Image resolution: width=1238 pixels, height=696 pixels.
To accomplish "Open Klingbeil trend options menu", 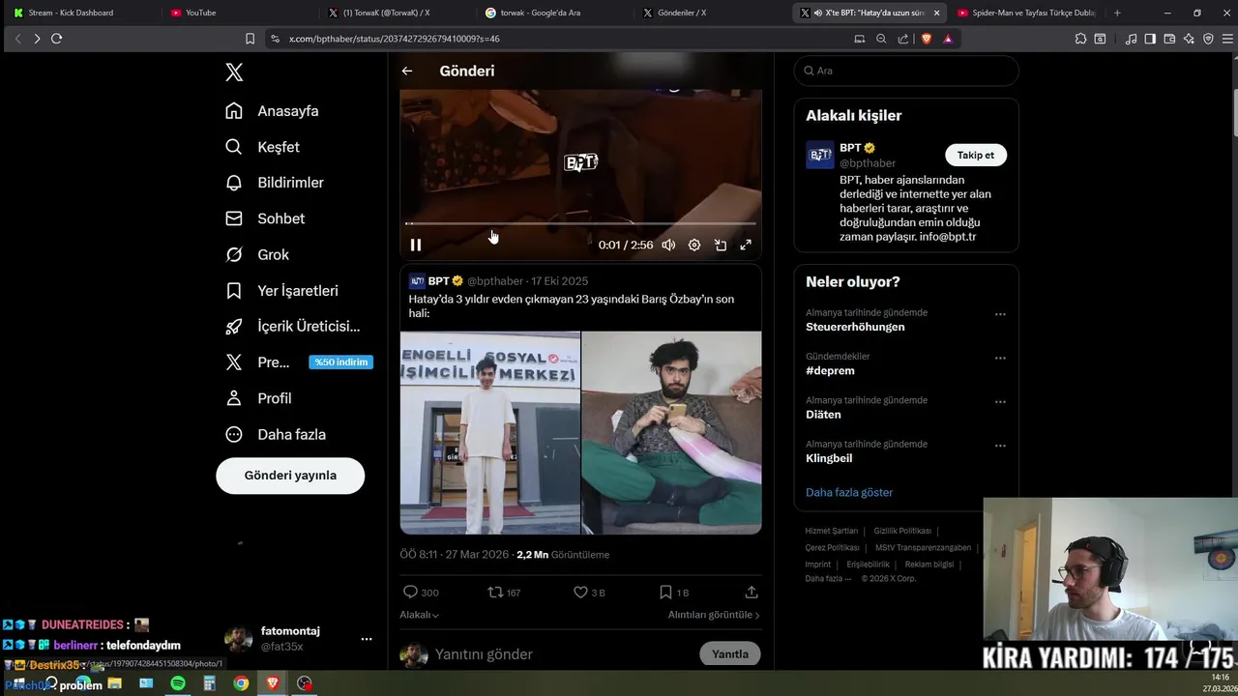I will coord(1000,446).
